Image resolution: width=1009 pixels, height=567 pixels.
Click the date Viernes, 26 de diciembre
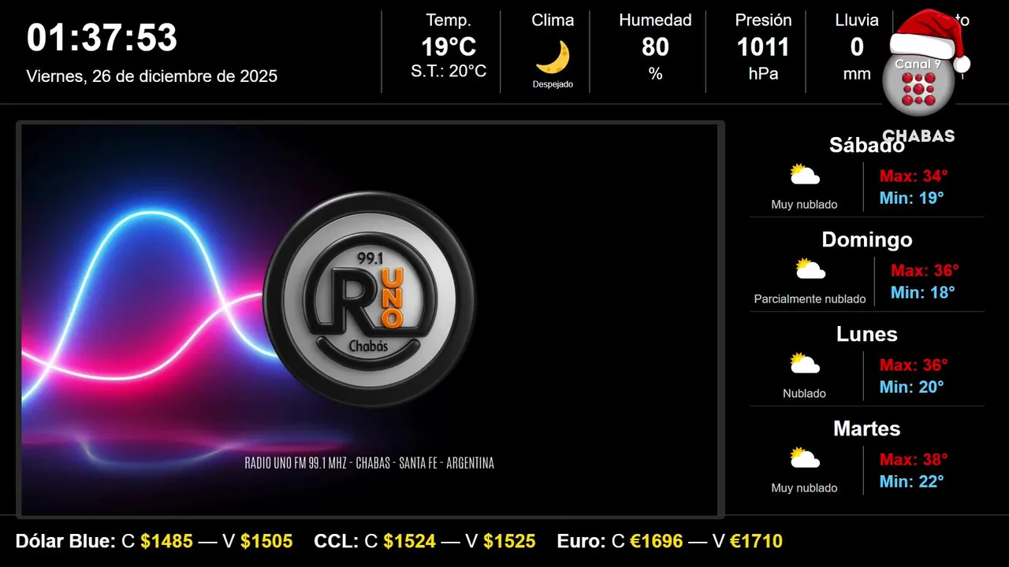(x=152, y=76)
